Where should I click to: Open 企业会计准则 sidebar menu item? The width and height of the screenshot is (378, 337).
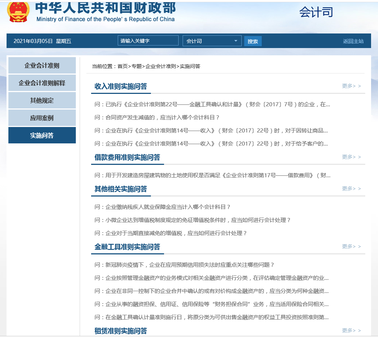click(42, 65)
